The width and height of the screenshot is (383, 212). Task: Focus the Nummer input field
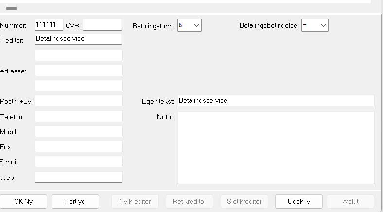(x=49, y=25)
